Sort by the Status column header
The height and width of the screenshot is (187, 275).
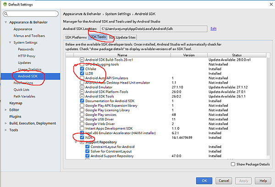tap(236, 55)
